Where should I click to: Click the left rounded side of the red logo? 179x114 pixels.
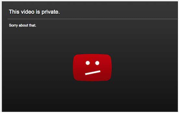coord(74,68)
